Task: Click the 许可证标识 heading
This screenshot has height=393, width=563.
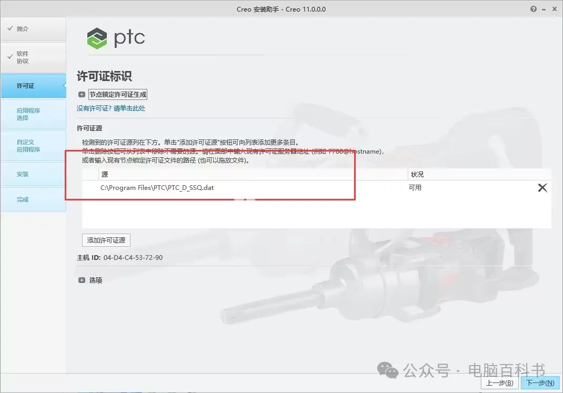Action: tap(104, 76)
